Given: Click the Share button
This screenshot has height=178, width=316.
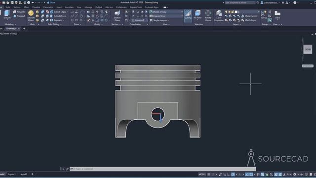Looking at the screenshot, I should coord(51,2).
